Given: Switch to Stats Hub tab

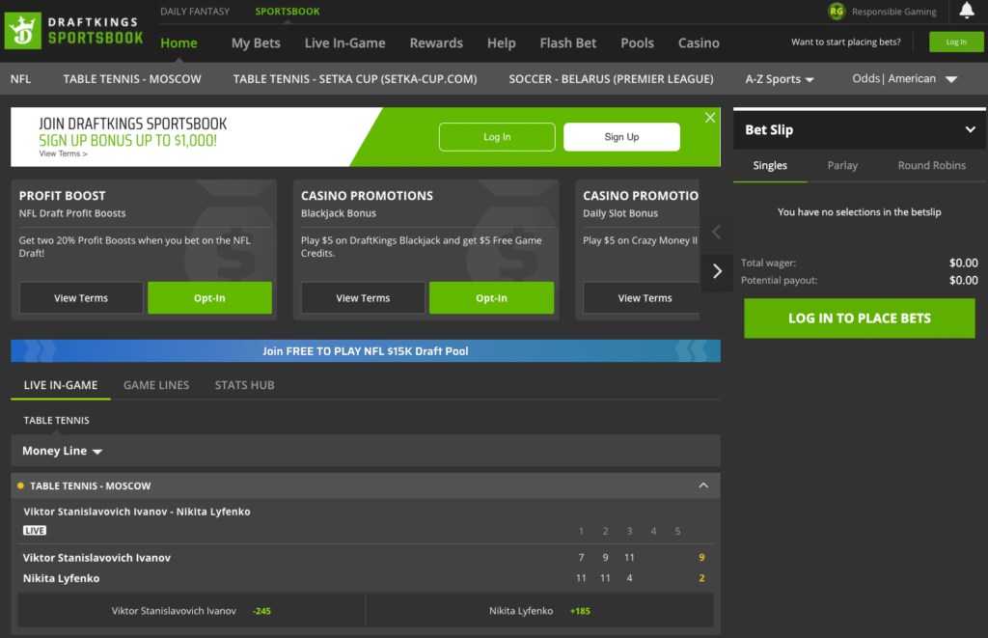Looking at the screenshot, I should [244, 385].
